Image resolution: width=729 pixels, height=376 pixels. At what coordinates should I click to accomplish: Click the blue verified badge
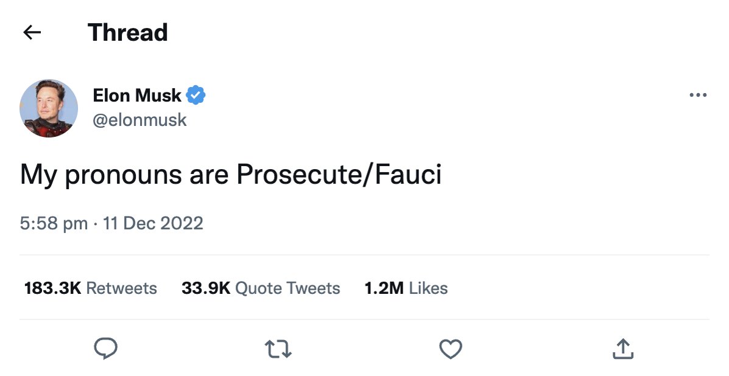[x=196, y=96]
